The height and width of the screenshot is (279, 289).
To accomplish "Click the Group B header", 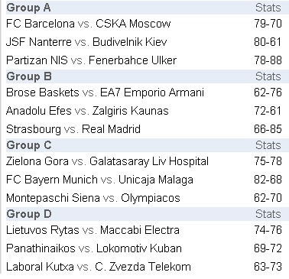I will coord(29,76).
